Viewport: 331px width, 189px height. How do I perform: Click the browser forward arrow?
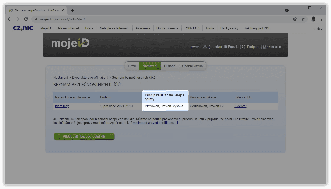coord(17,19)
